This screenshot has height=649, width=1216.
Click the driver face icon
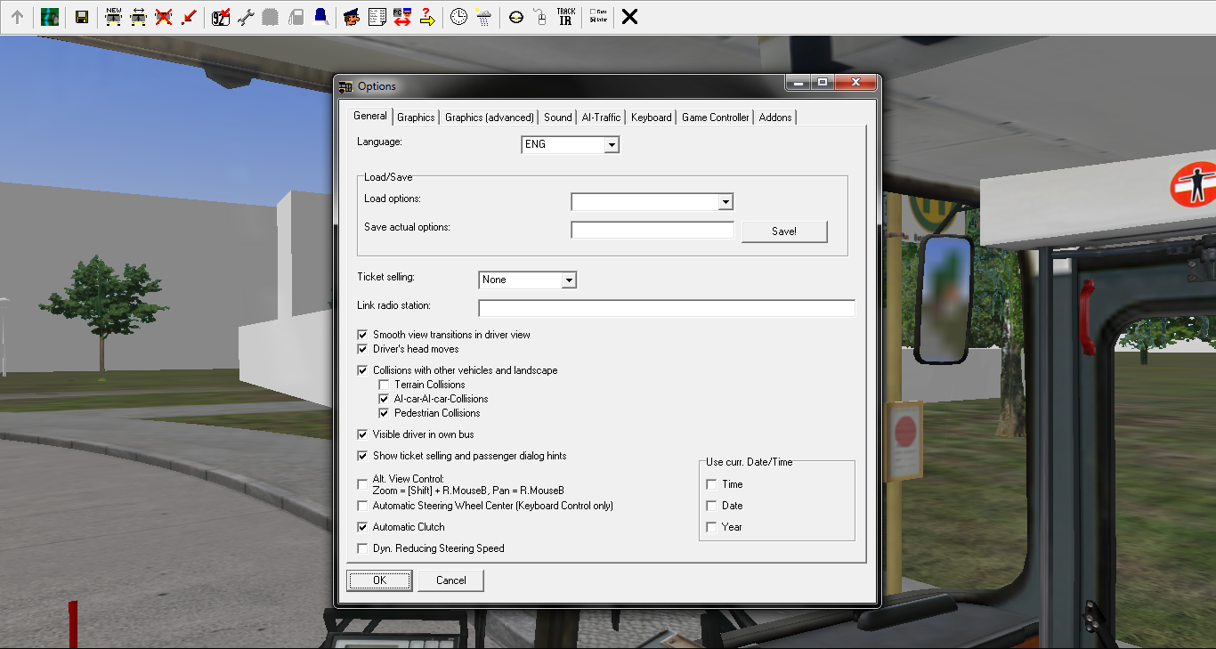click(352, 17)
